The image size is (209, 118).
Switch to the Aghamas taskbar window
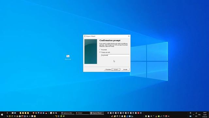[x=68, y=113]
